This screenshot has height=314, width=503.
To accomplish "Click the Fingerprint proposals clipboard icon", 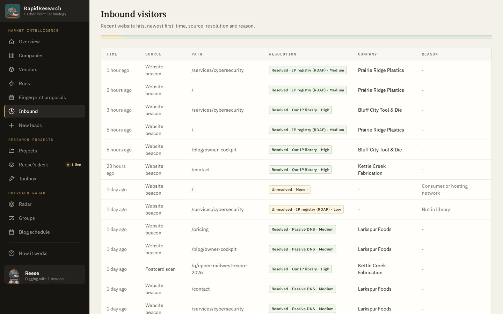I will click(x=12, y=97).
